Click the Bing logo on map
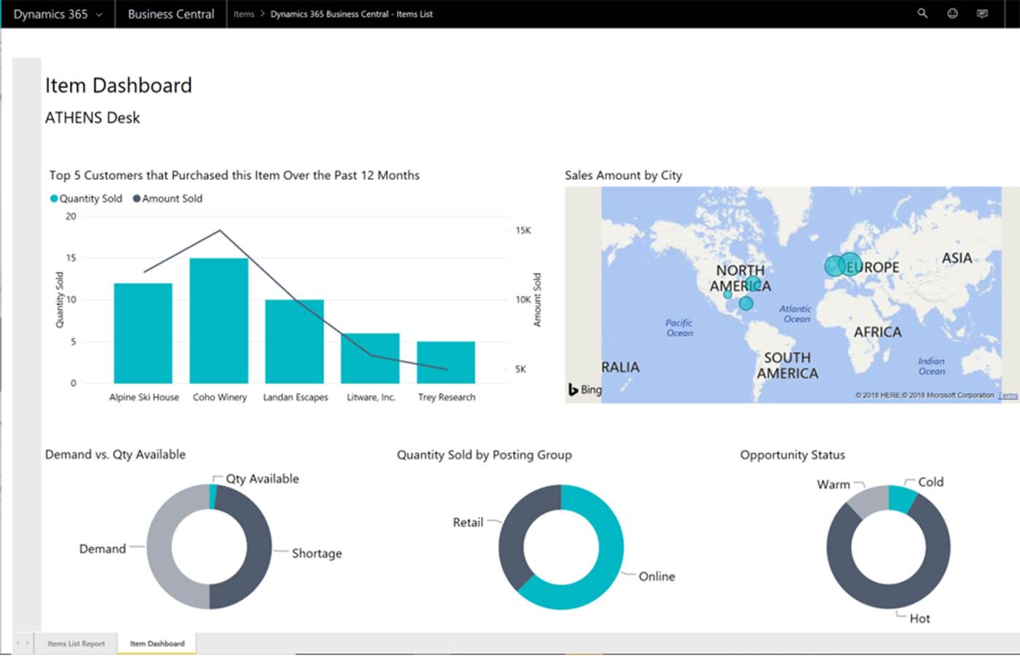 click(585, 390)
